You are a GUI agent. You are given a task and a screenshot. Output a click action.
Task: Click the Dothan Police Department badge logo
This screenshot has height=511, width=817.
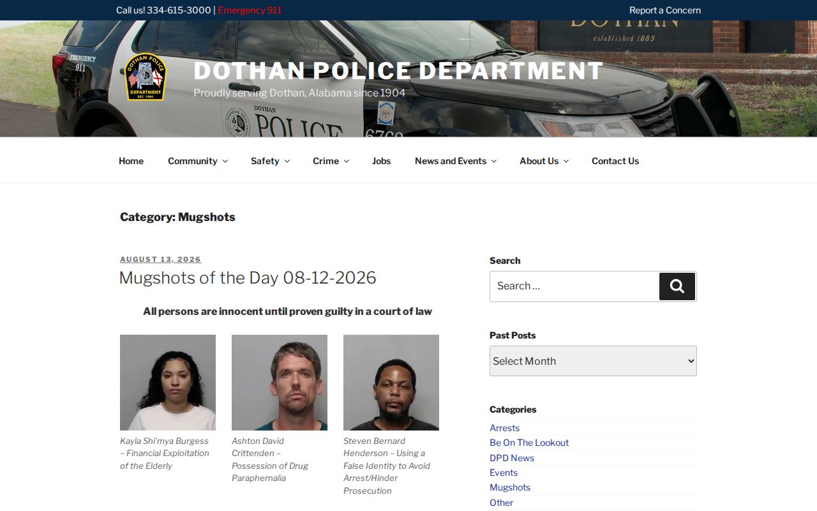pos(146,77)
